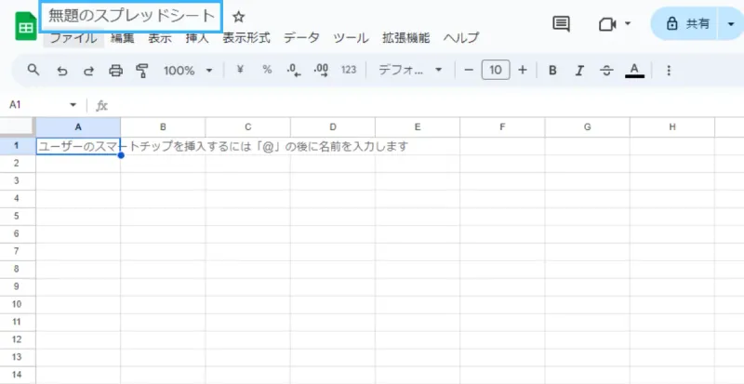The width and height of the screenshot is (744, 384).
Task: Expand the meeting options arrow
Action: click(628, 23)
